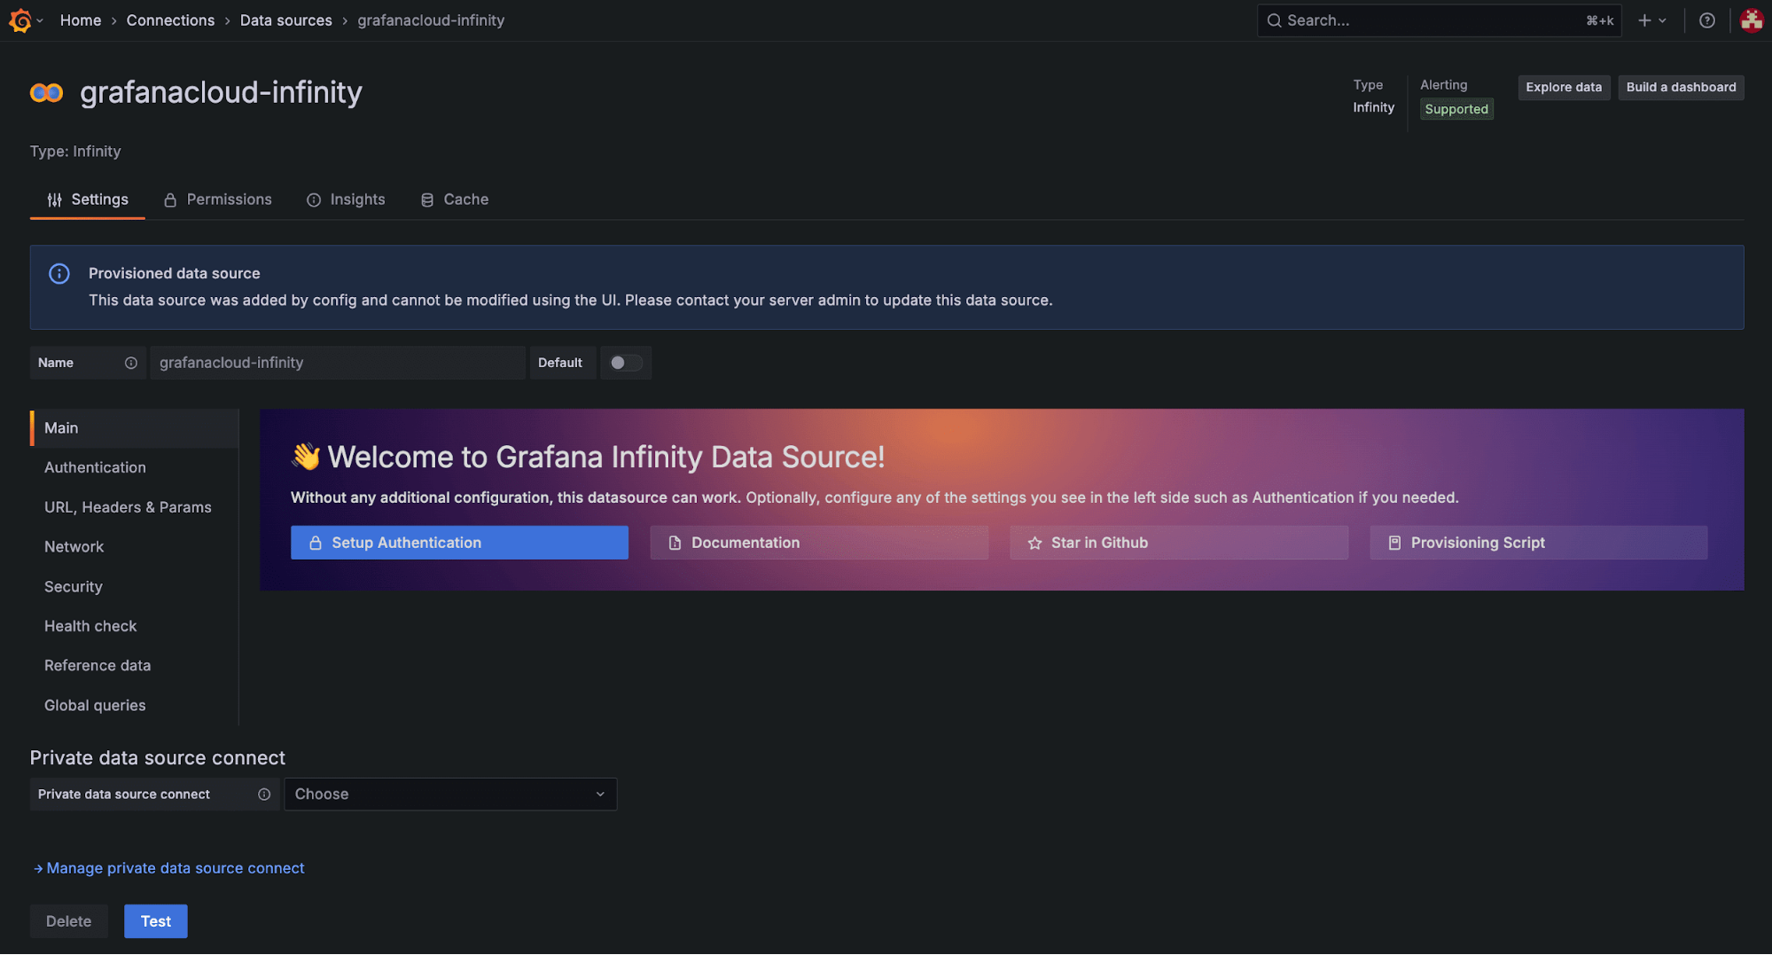
Task: Click the Infinity data source logo
Action: click(x=46, y=92)
